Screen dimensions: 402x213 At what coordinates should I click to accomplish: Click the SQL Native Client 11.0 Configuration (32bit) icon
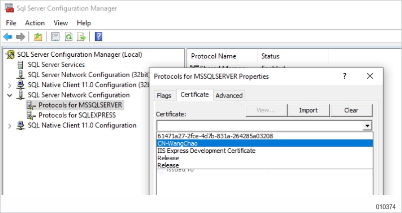coord(20,85)
